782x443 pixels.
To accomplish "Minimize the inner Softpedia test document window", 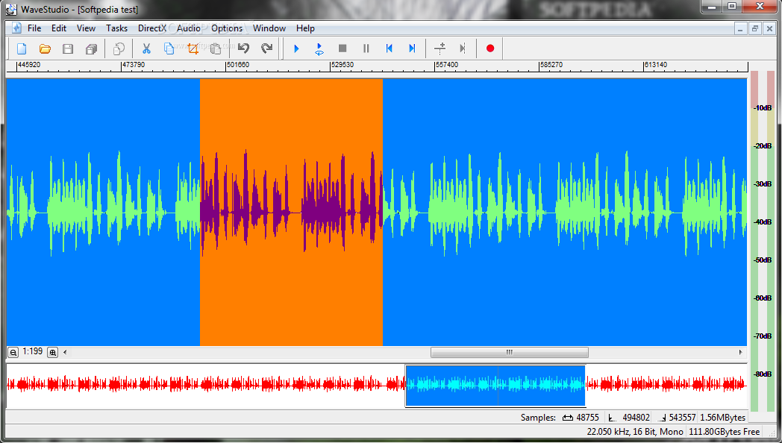I will click(740, 29).
